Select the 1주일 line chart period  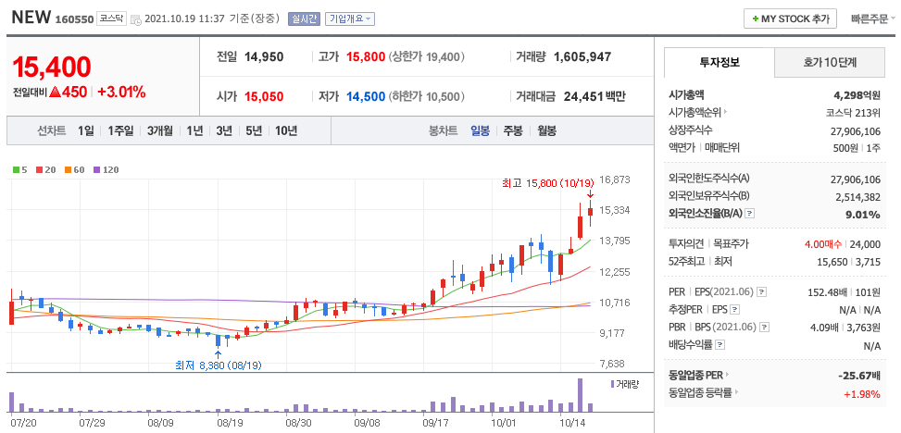(x=120, y=131)
